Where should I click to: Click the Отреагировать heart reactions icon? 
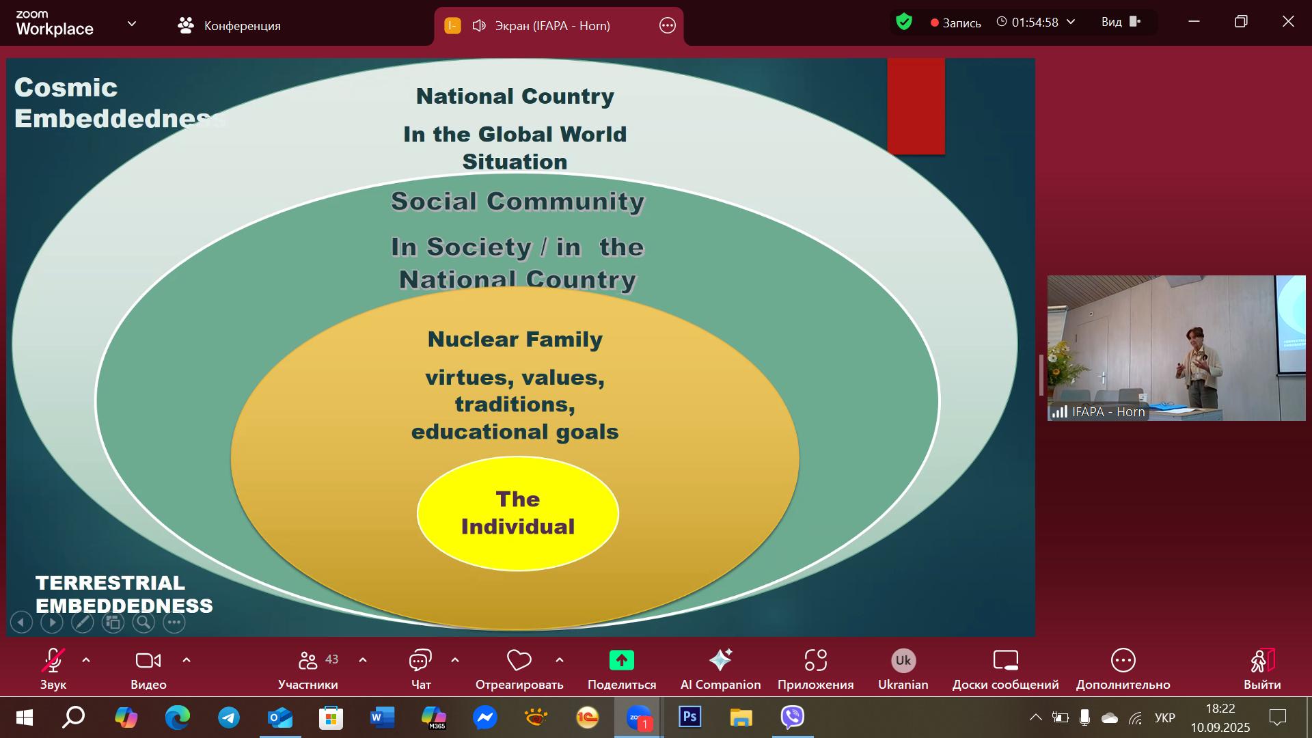point(519,661)
